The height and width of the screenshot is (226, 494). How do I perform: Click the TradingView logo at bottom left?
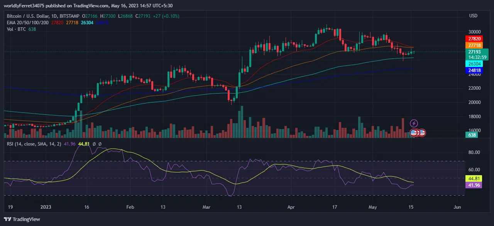[x=22, y=219]
